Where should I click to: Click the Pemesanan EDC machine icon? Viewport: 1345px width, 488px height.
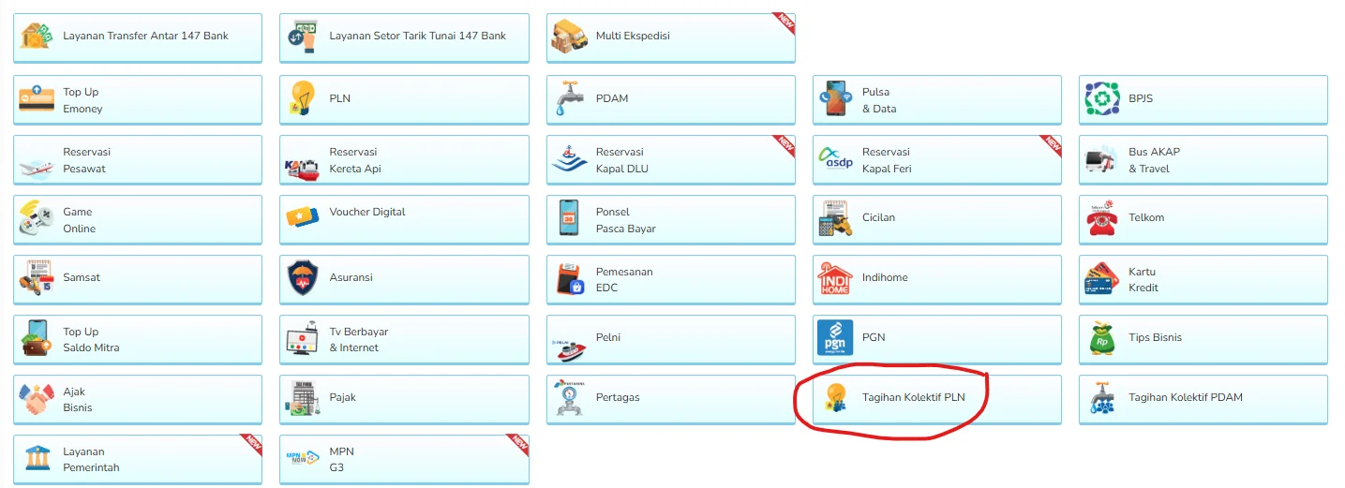tap(571, 279)
